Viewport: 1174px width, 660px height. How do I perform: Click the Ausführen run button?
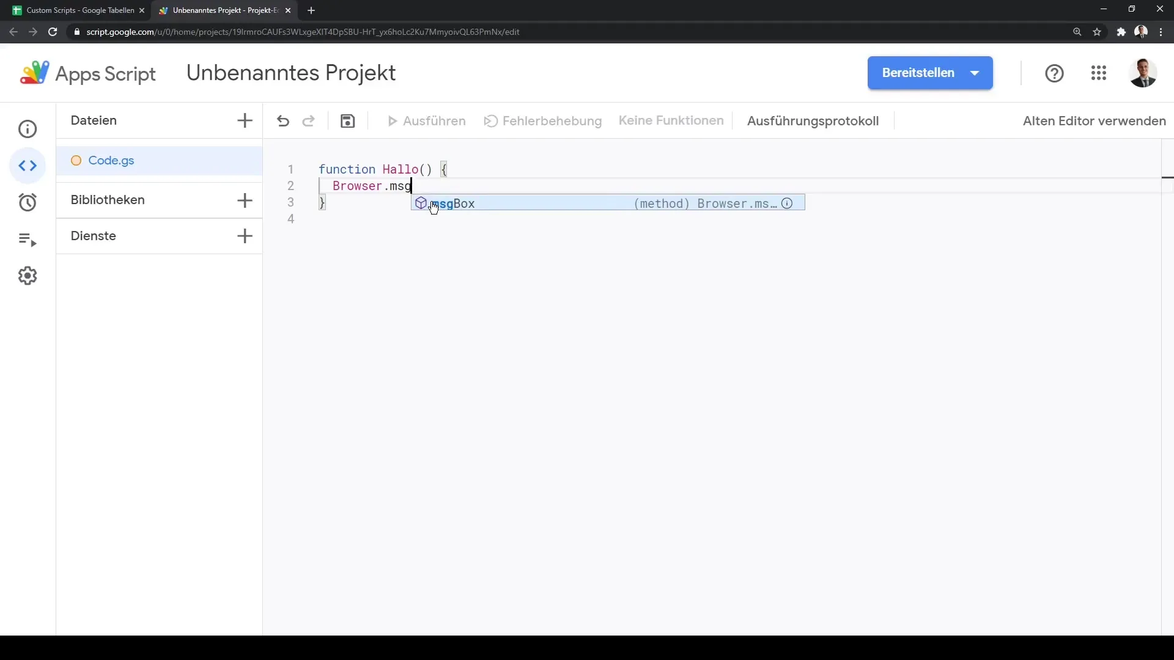(427, 121)
